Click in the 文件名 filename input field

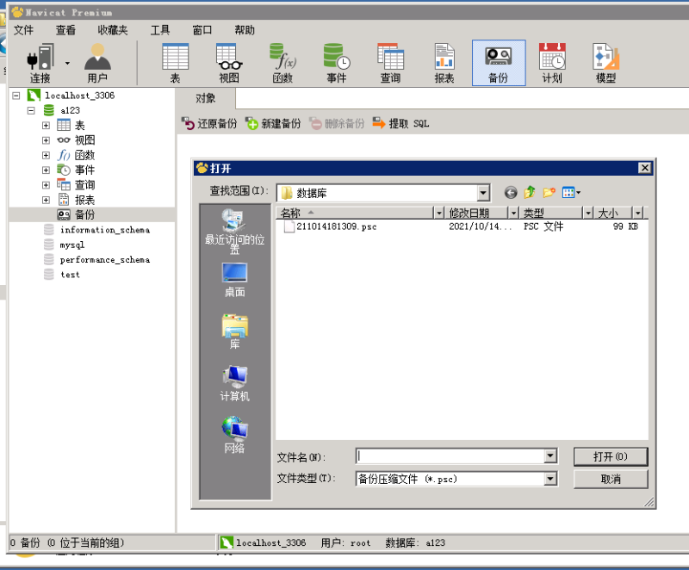pos(450,456)
